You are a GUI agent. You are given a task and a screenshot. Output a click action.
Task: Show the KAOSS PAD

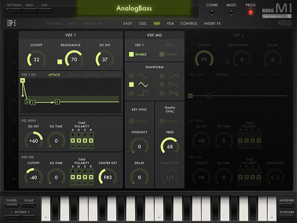pyautogui.click(x=286, y=205)
